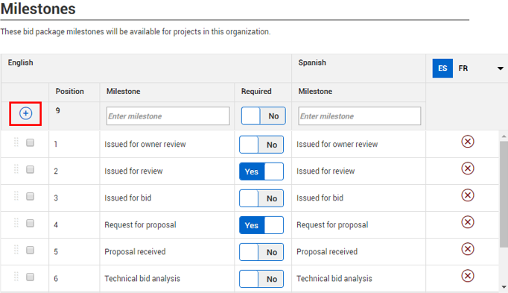Check the box for Issued for bid
Viewport: 508px width, 293px height.
(30, 196)
